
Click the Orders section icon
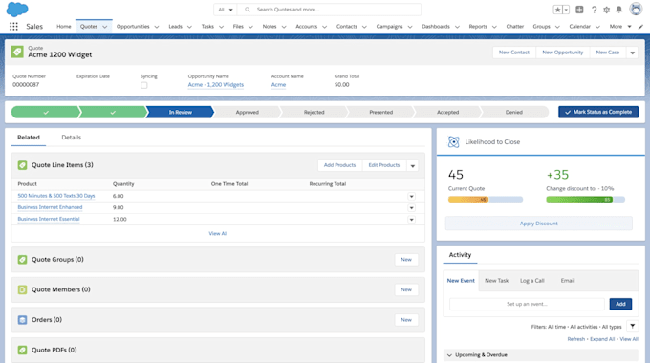[22, 320]
